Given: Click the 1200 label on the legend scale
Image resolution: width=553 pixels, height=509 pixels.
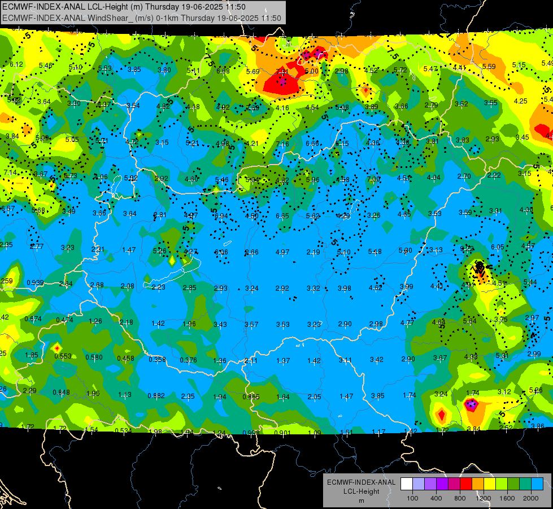Looking at the screenshot, I should (x=484, y=498).
